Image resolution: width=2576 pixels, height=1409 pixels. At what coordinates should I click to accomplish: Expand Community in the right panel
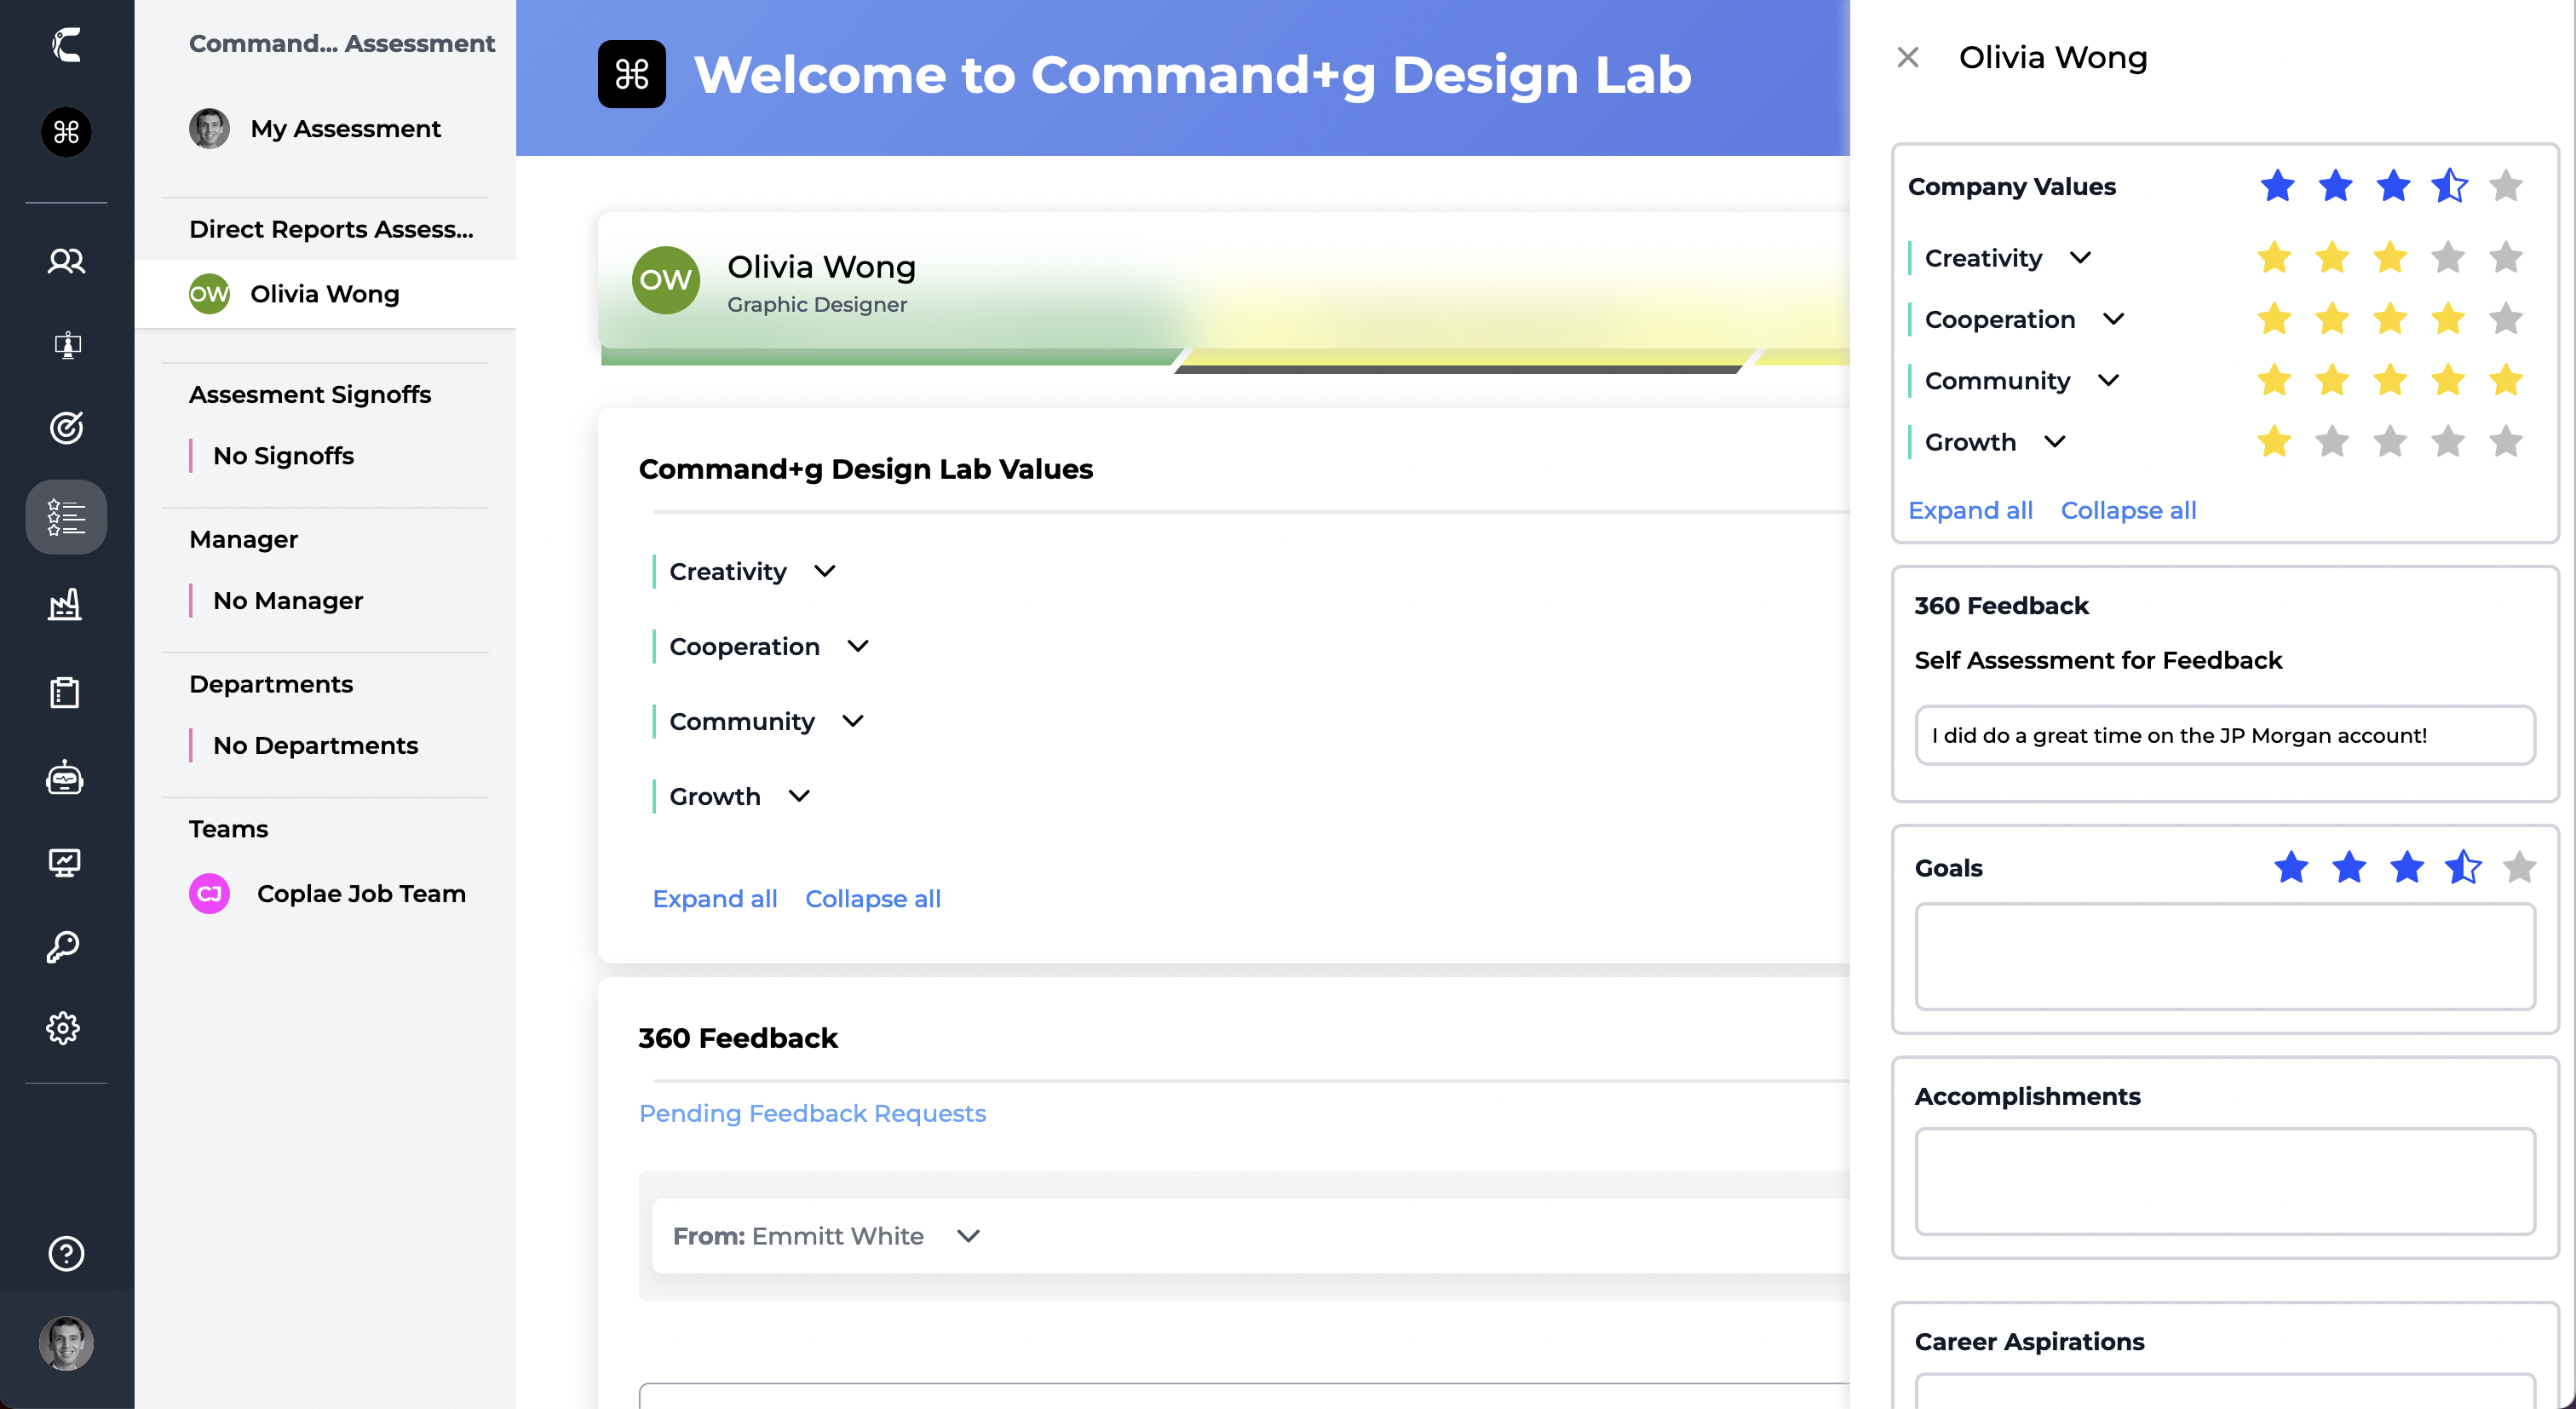pyautogui.click(x=2108, y=380)
